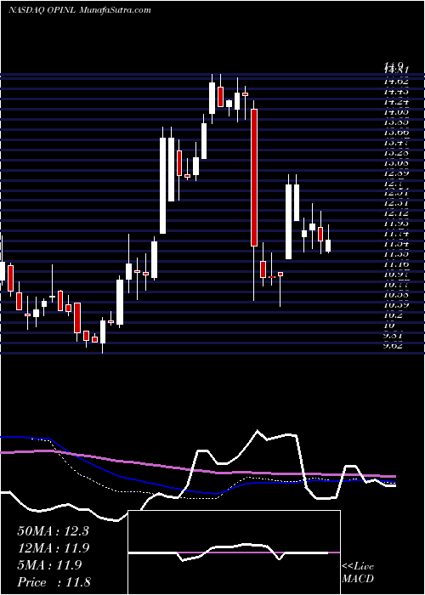Click the 5MA : 11.9 reading
This screenshot has height=595, width=425.
(49, 565)
